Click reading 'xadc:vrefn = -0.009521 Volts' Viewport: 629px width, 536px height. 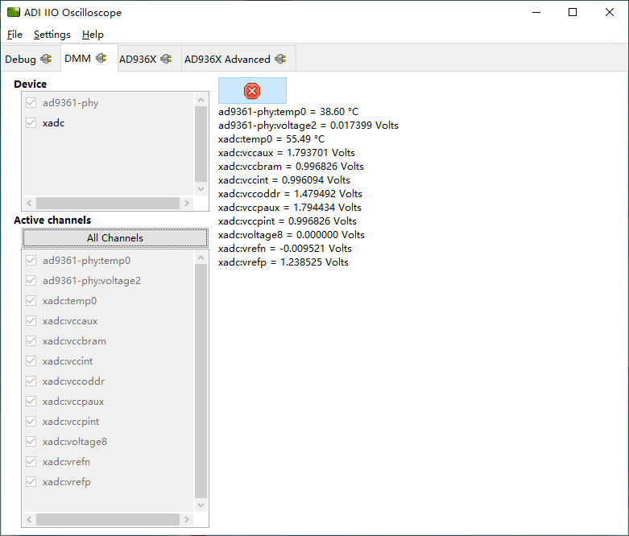point(285,249)
